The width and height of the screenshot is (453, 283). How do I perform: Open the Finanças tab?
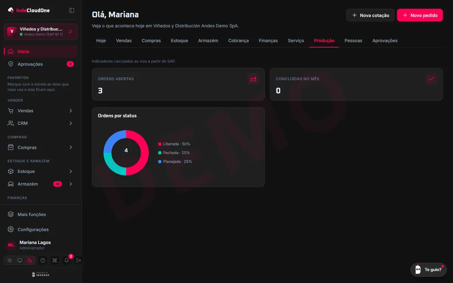click(268, 41)
